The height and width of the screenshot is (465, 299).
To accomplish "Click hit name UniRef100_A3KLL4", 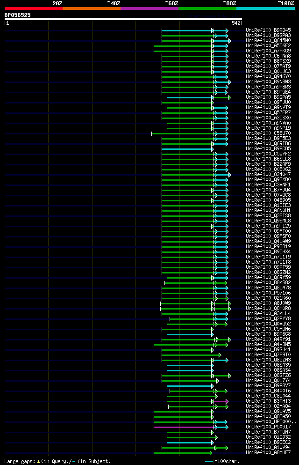I will click(x=268, y=313).
